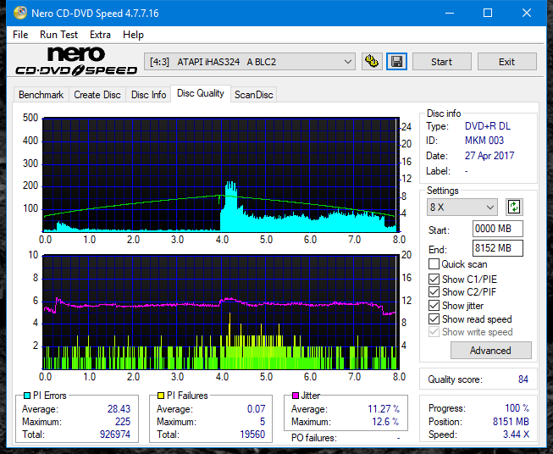Click the Start button
Screen dimensions: 553x454
pos(441,62)
